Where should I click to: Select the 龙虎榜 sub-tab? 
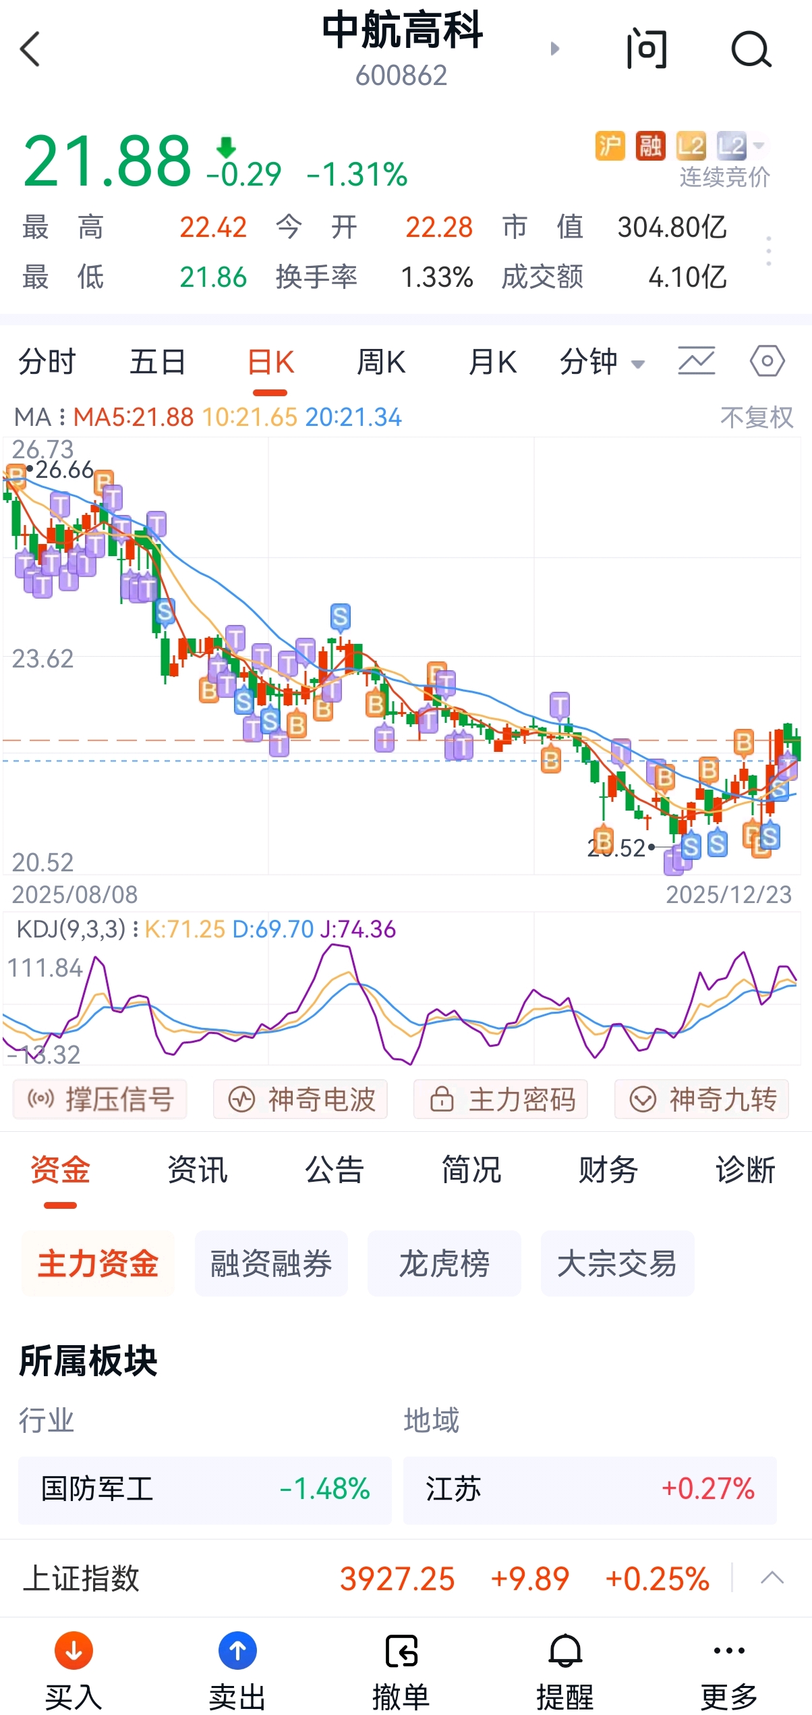[x=444, y=1263]
